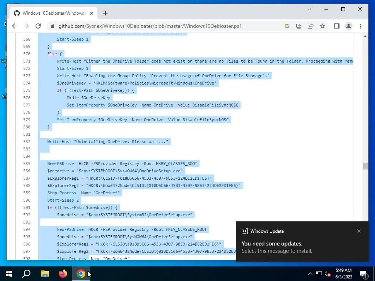Bookmark this page with the star
375x281 pixels.
tap(322, 26)
